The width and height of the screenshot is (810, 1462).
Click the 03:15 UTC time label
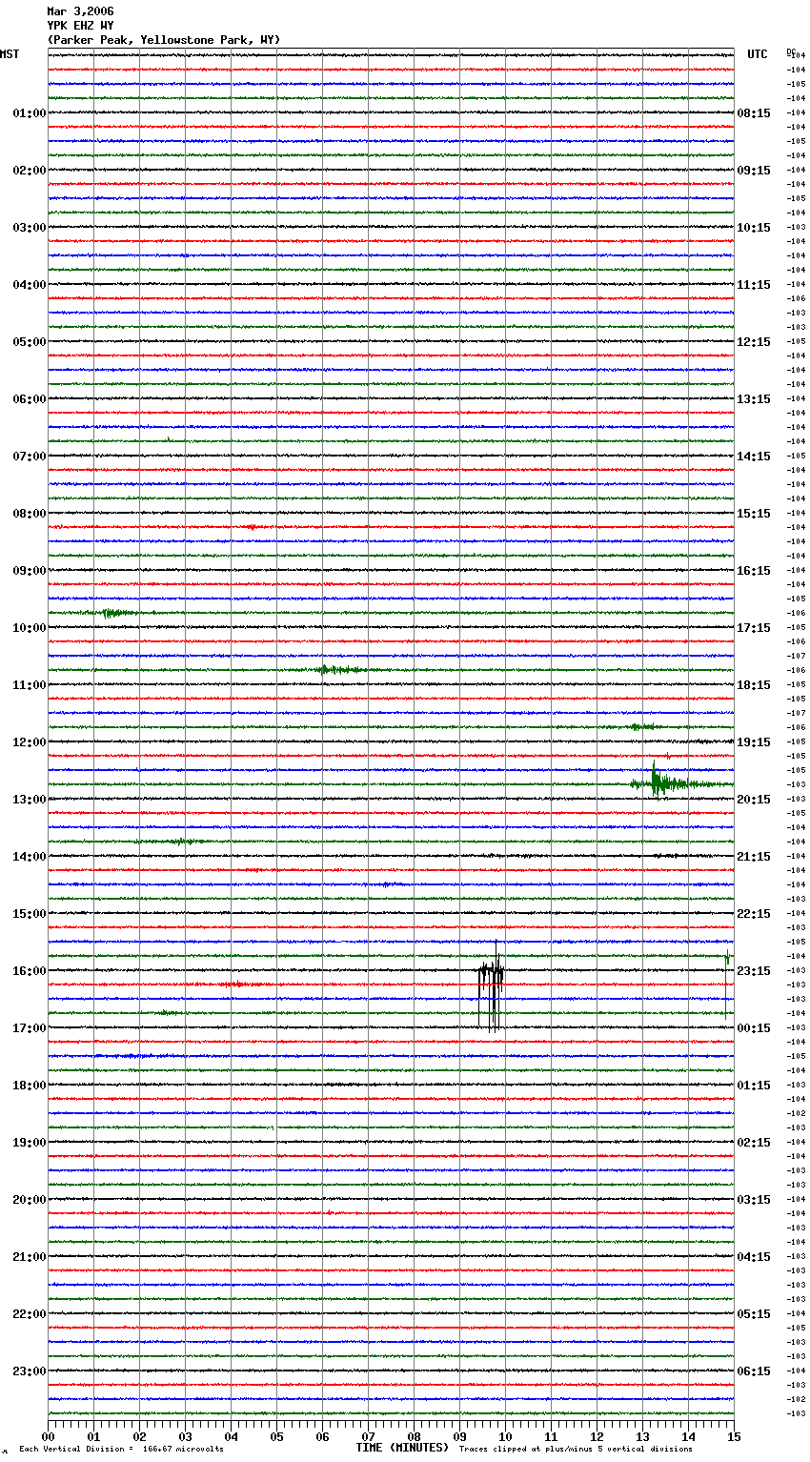click(x=754, y=1200)
